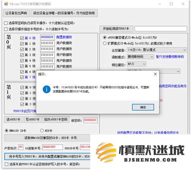Viewport: 191px width, 170px height.
Task: Click the 写t5557卡 button
Action: [33, 119]
